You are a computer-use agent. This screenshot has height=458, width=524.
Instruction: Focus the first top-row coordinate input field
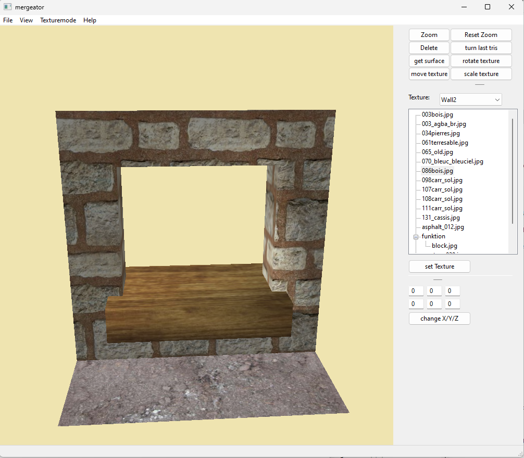tap(416, 291)
